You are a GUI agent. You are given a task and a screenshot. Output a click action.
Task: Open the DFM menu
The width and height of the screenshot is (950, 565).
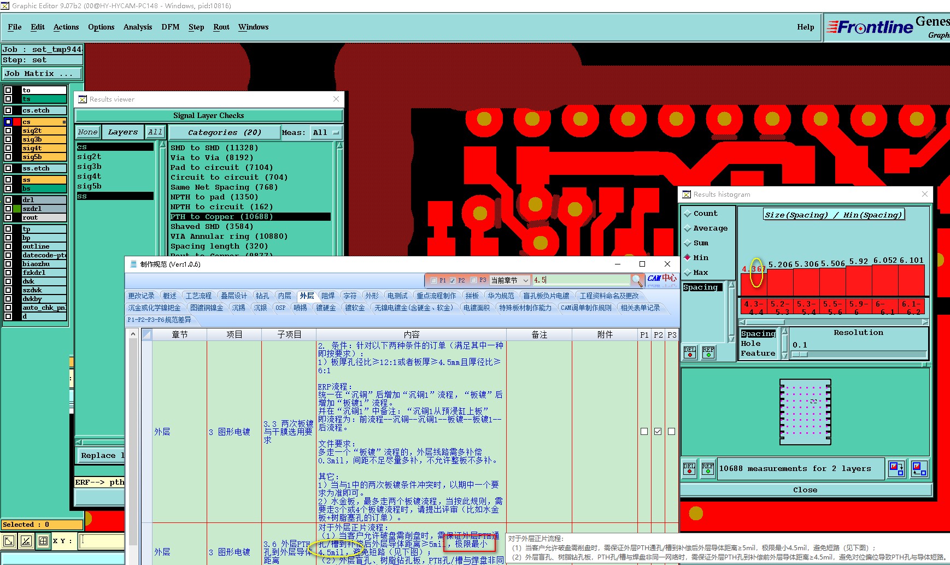[x=171, y=27]
